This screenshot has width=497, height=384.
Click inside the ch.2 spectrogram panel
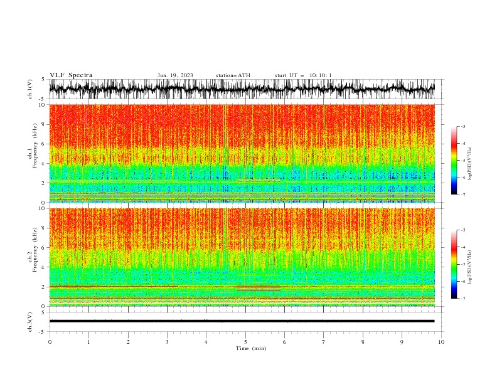(242, 257)
